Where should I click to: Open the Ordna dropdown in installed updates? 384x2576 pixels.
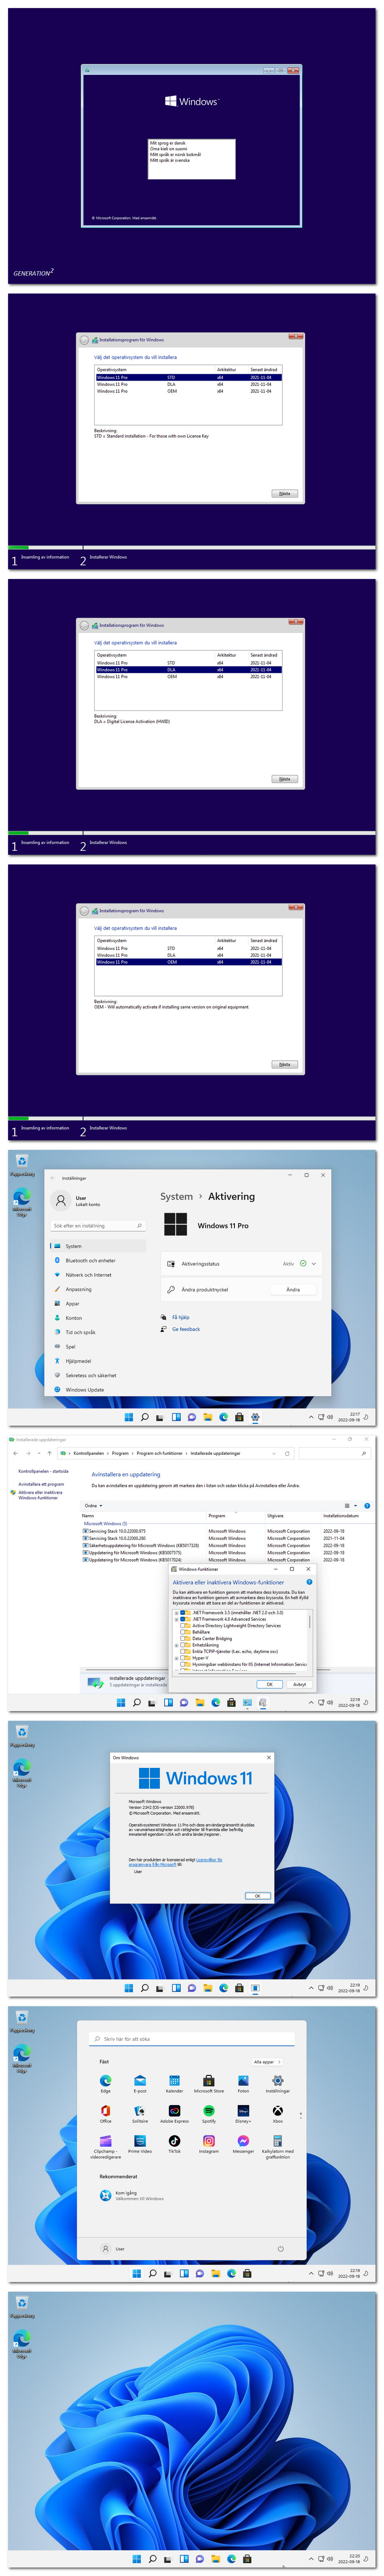click(x=93, y=1505)
